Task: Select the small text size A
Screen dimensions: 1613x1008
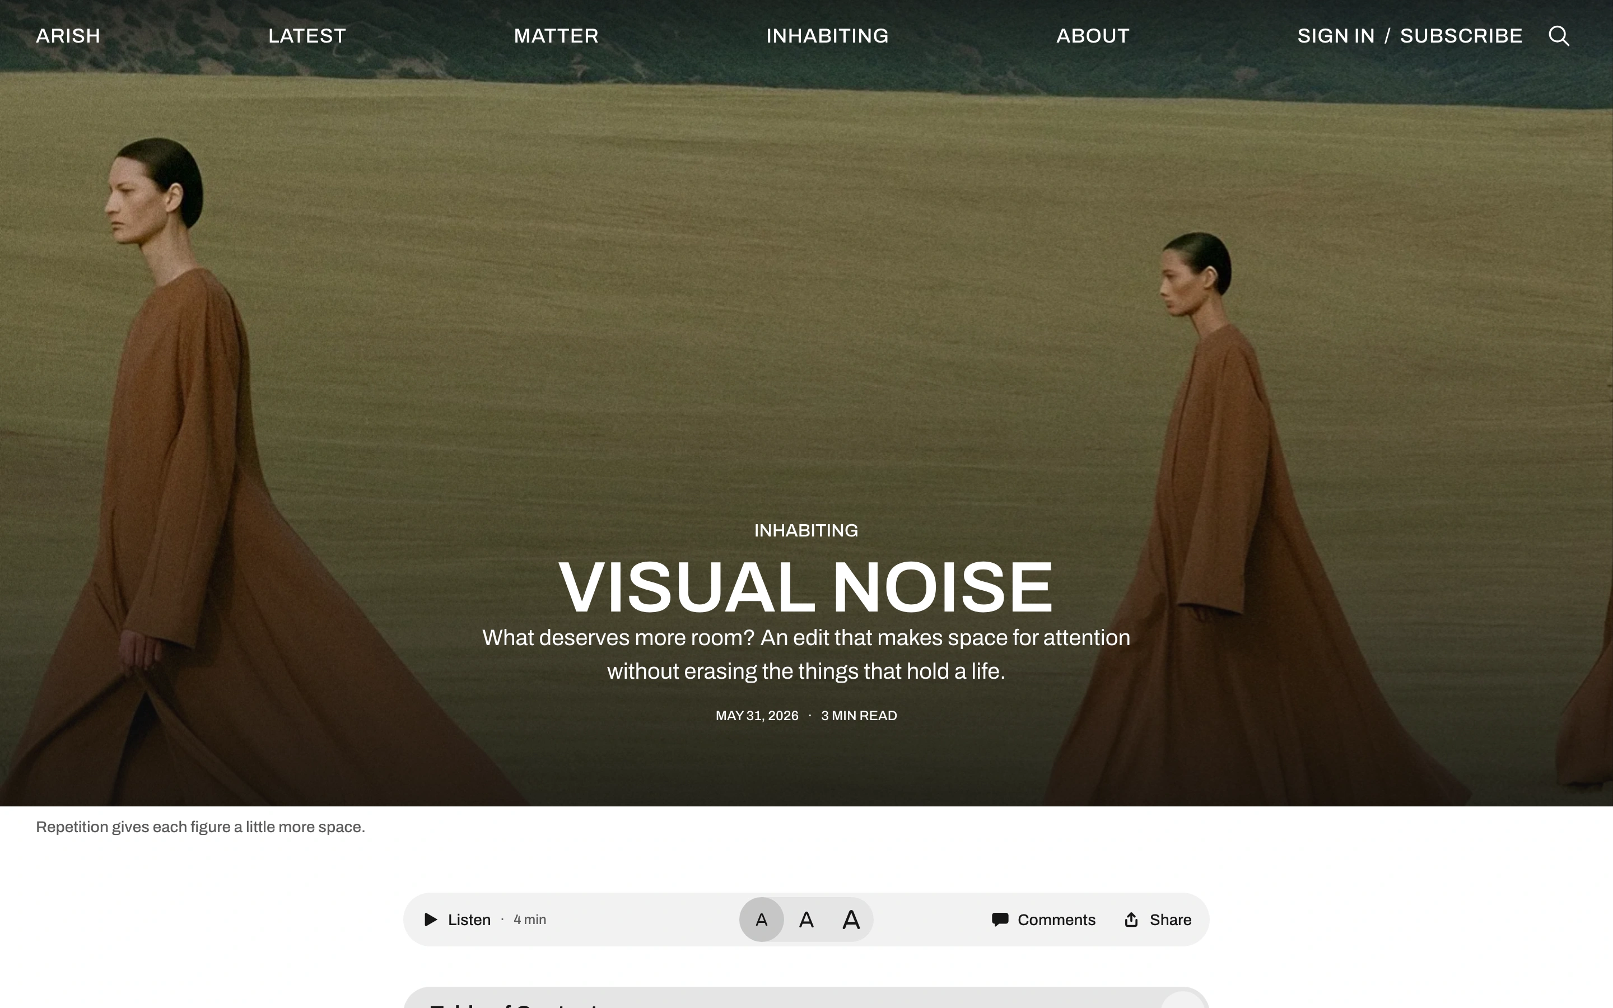Action: [761, 920]
